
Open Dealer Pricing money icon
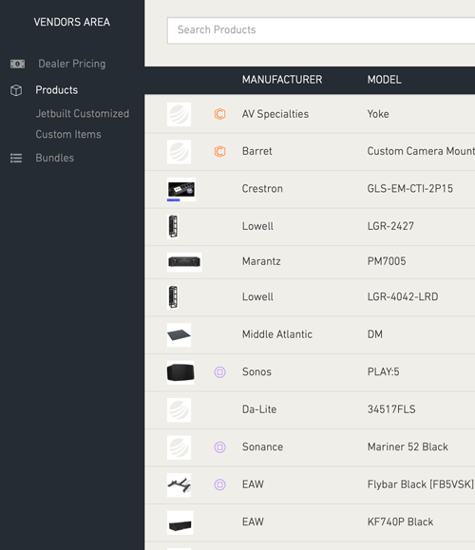click(17, 64)
